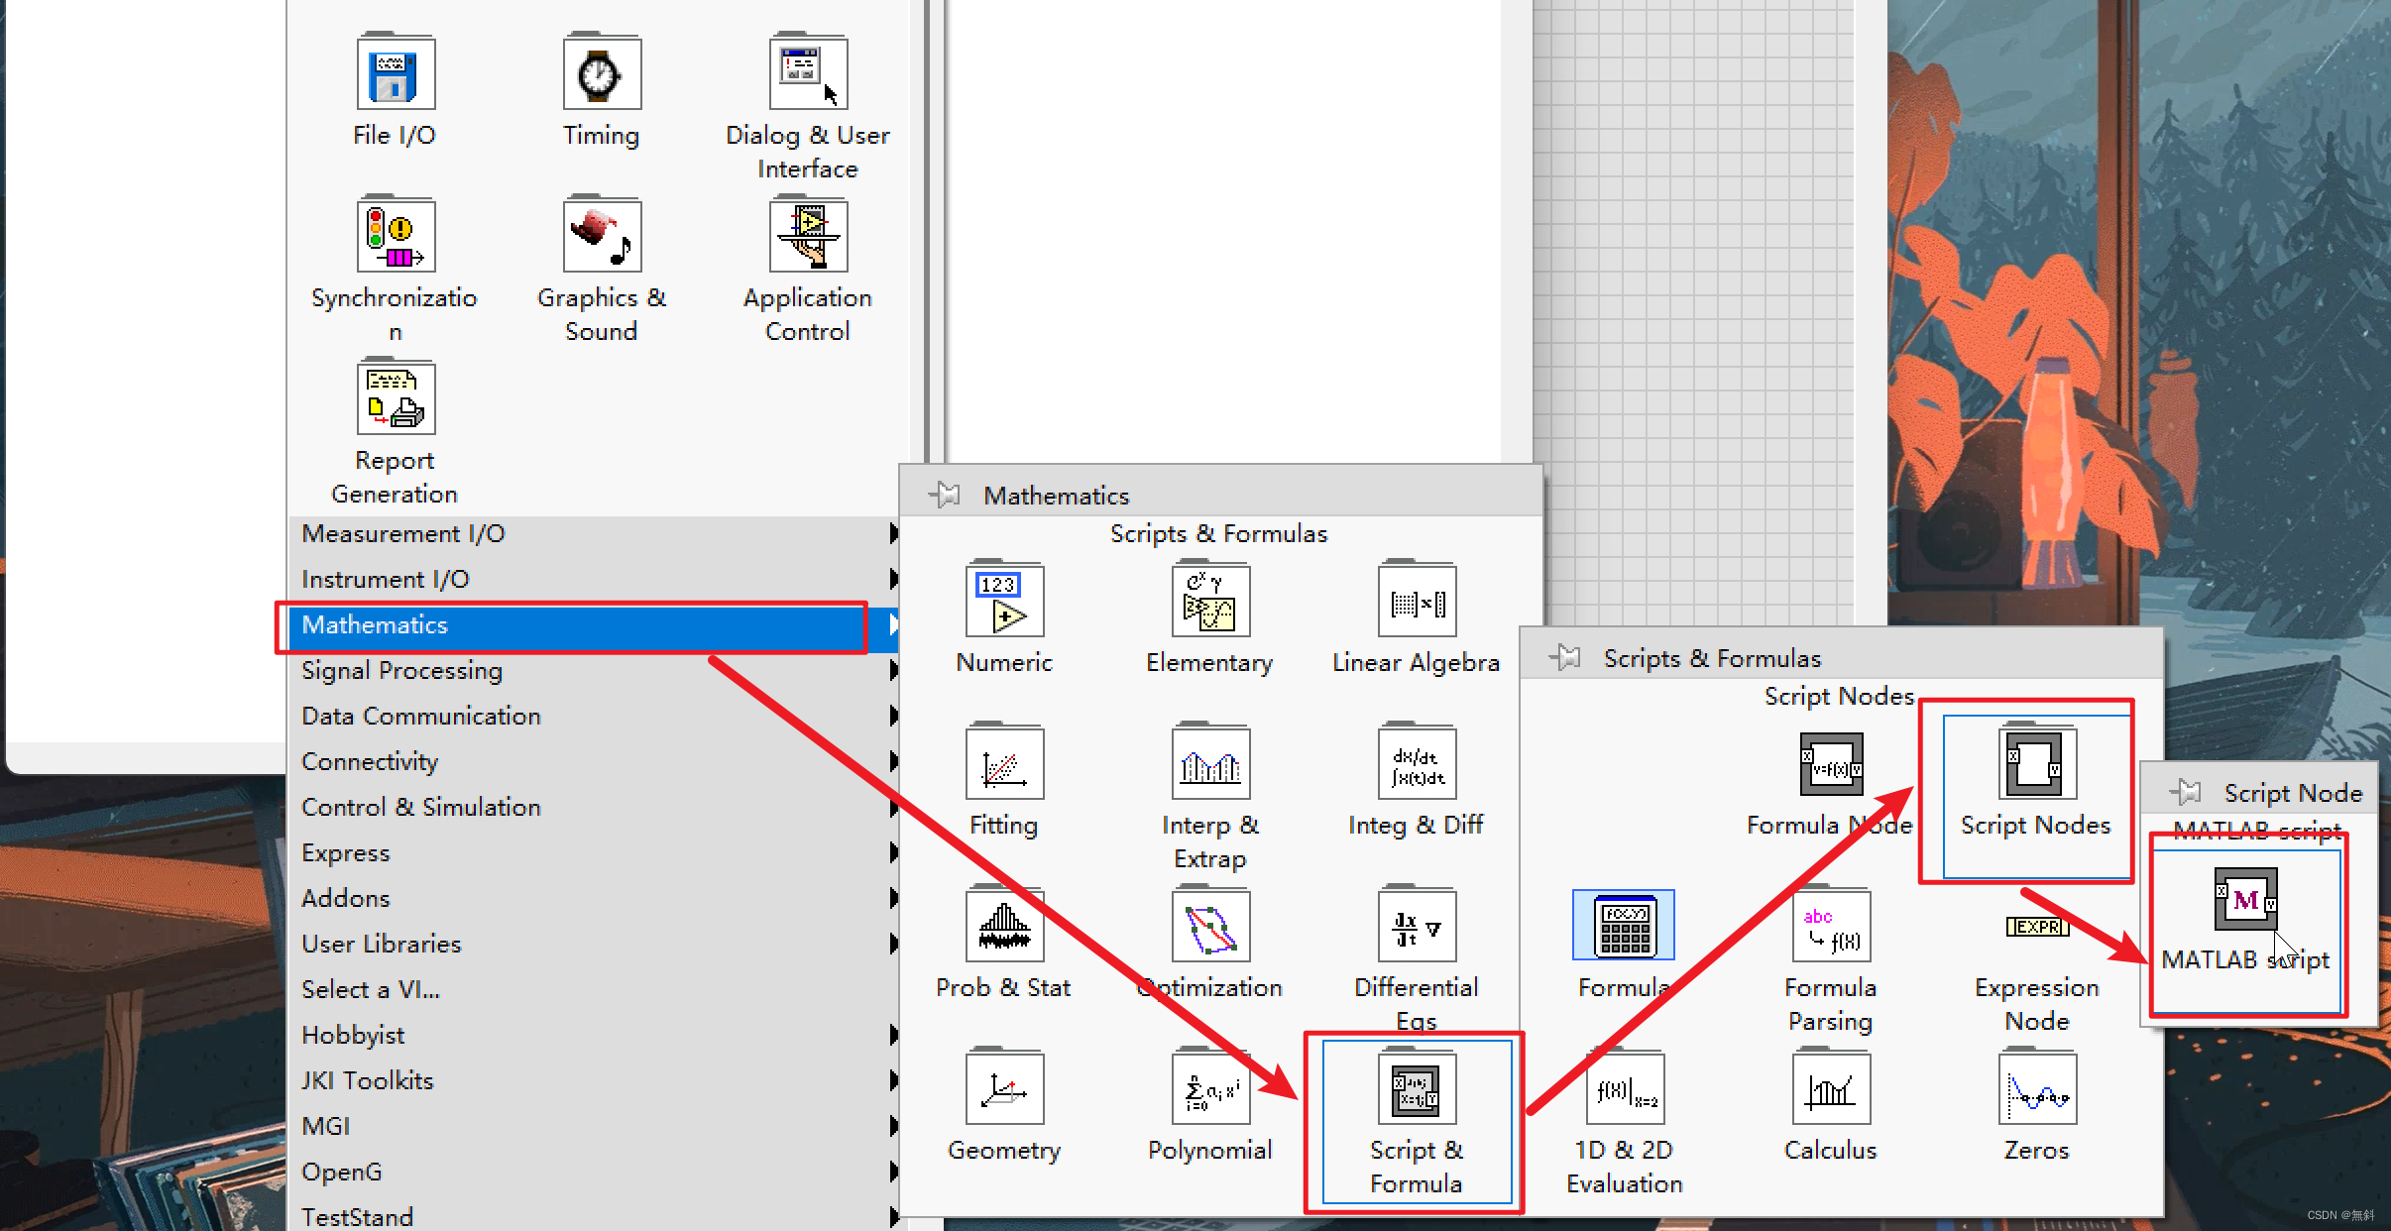Open the Report Generation palette

[396, 399]
